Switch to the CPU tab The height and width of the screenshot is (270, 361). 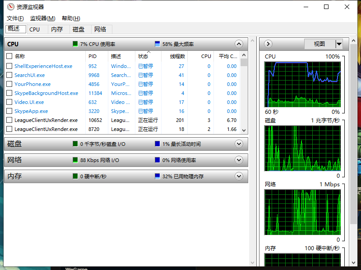coord(37,29)
